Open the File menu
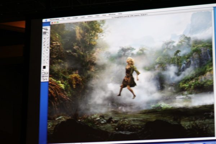The width and height of the screenshot is (216, 144). point(63,18)
